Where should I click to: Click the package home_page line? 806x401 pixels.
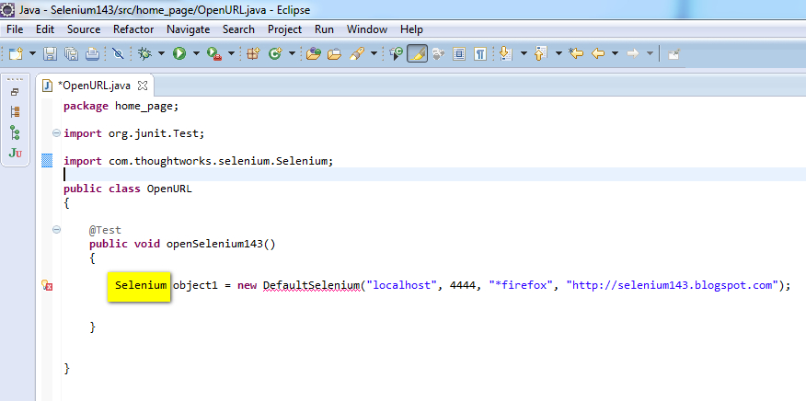121,106
